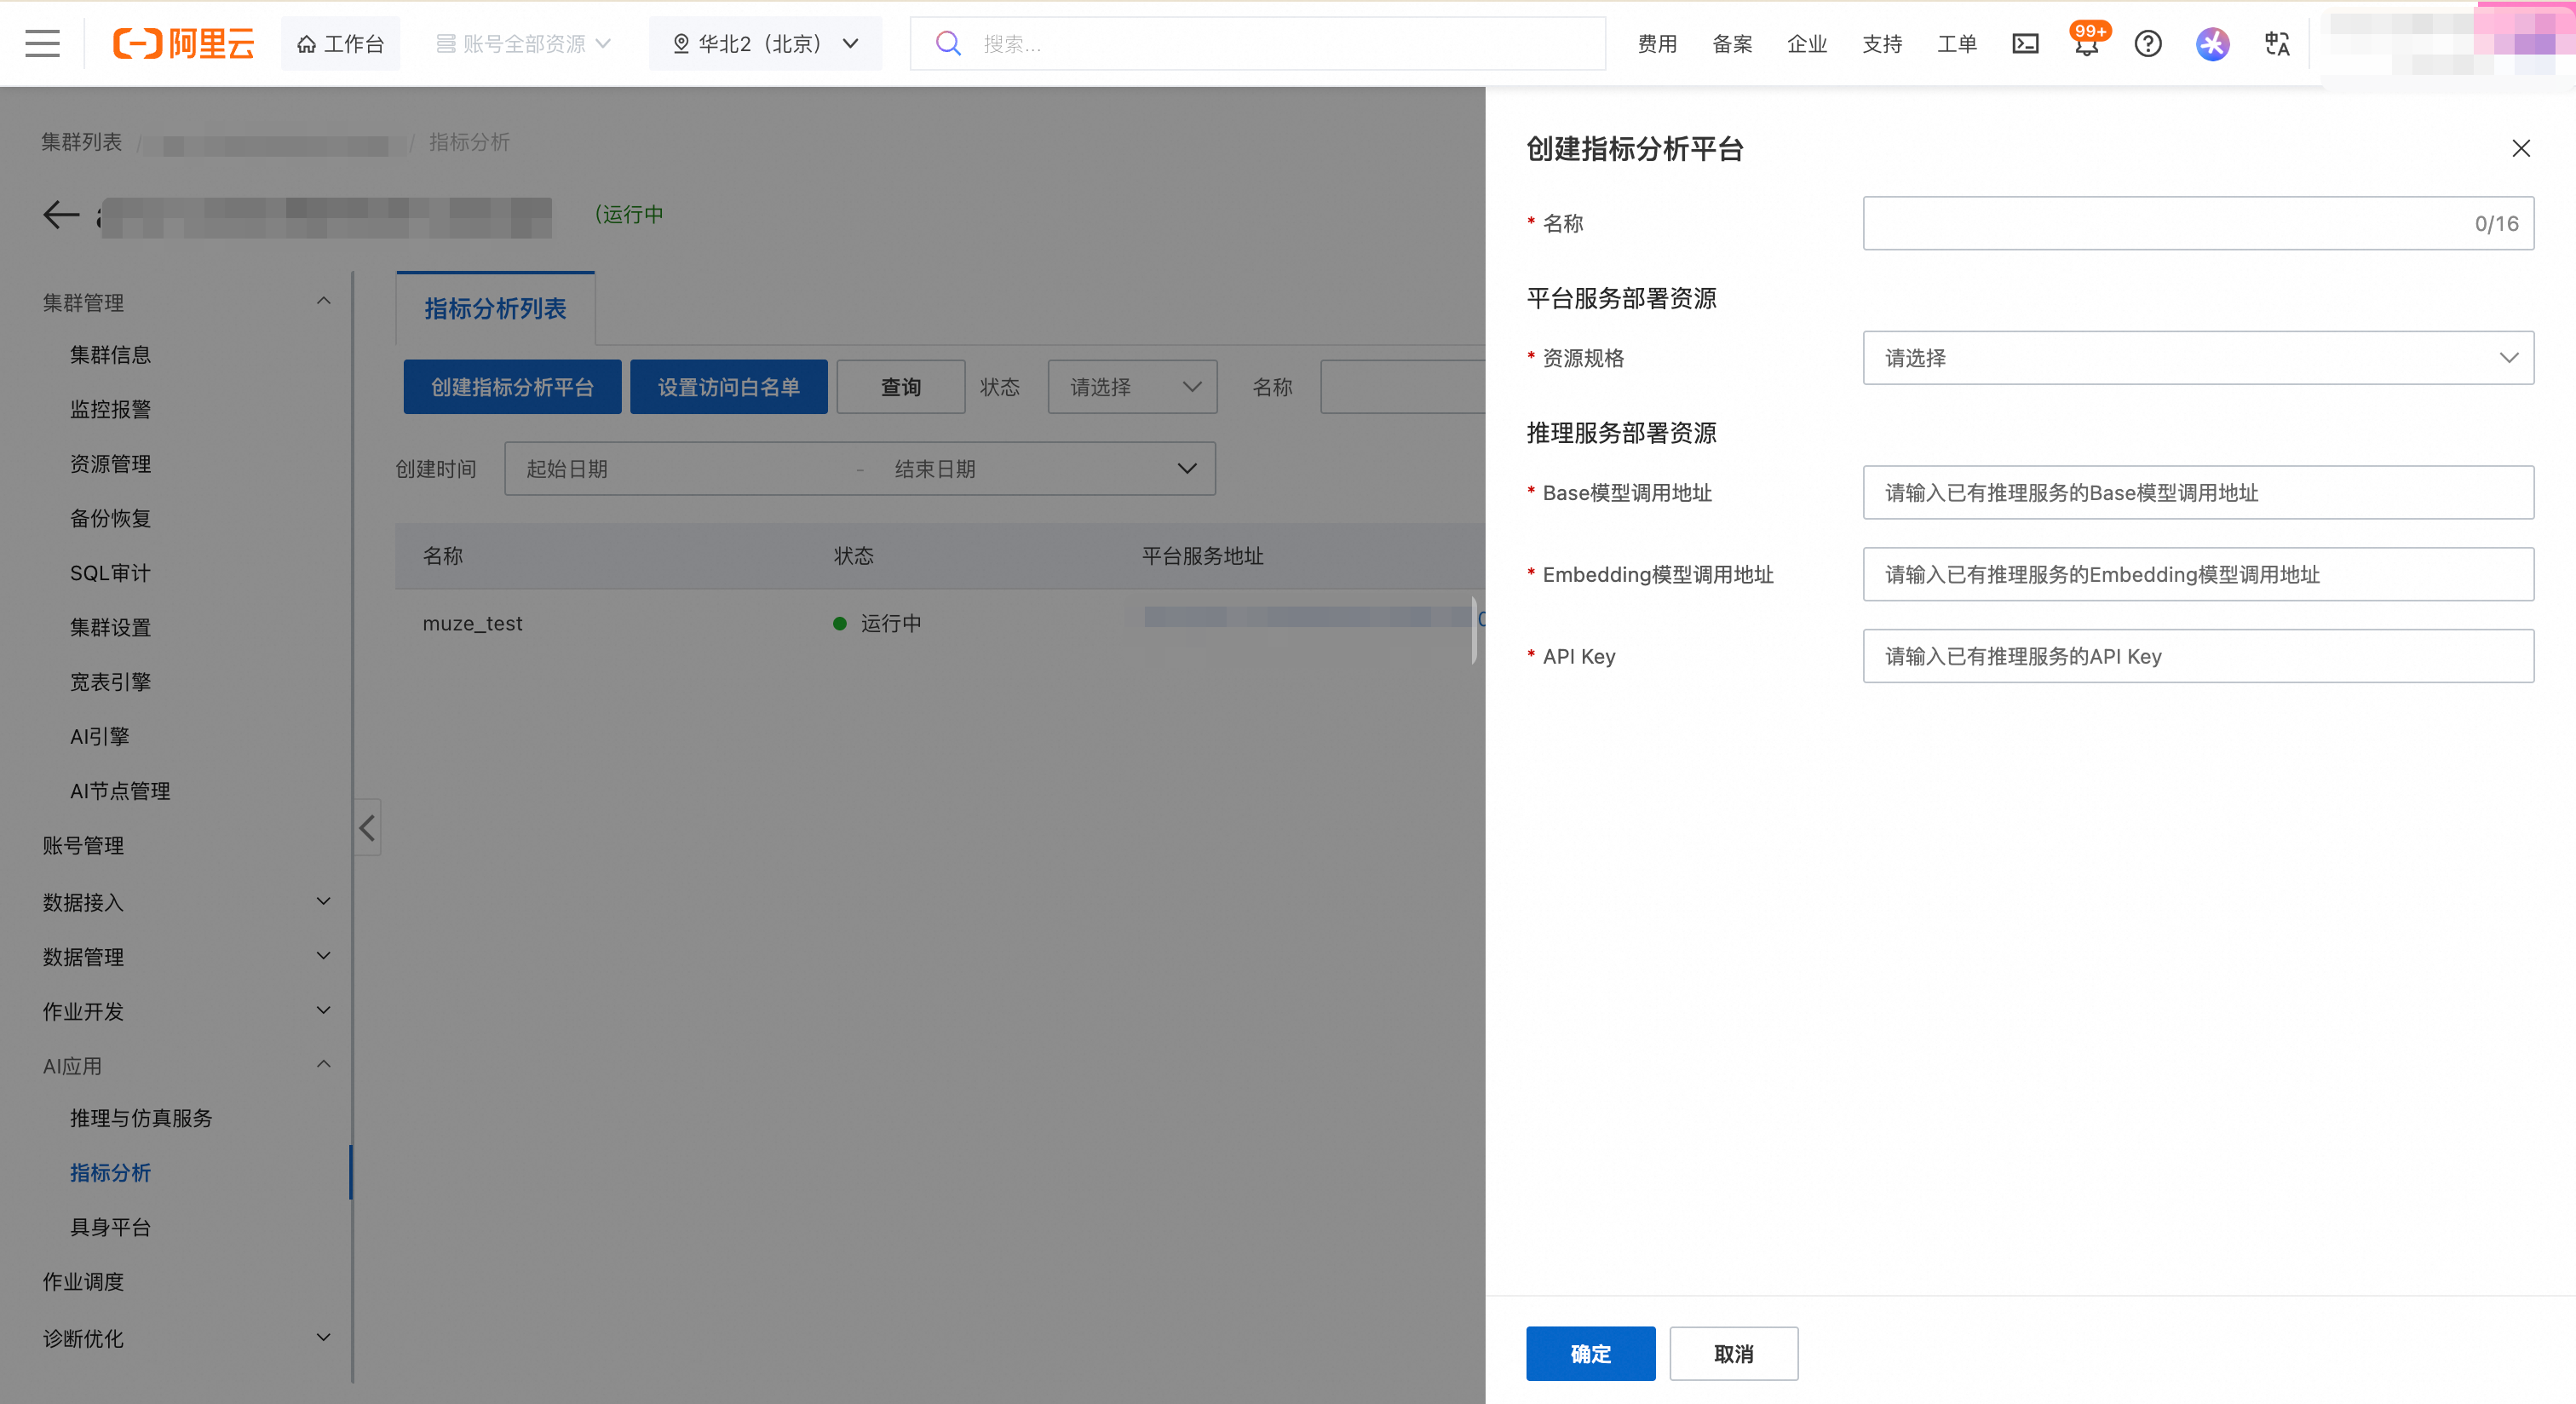Click the search magnifier icon
The height and width of the screenshot is (1404, 2576).
[x=947, y=43]
